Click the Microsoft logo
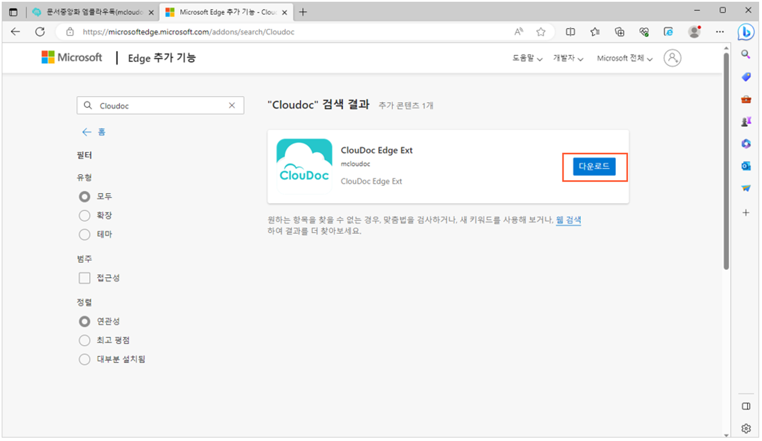This screenshot has width=762, height=441. (x=72, y=57)
